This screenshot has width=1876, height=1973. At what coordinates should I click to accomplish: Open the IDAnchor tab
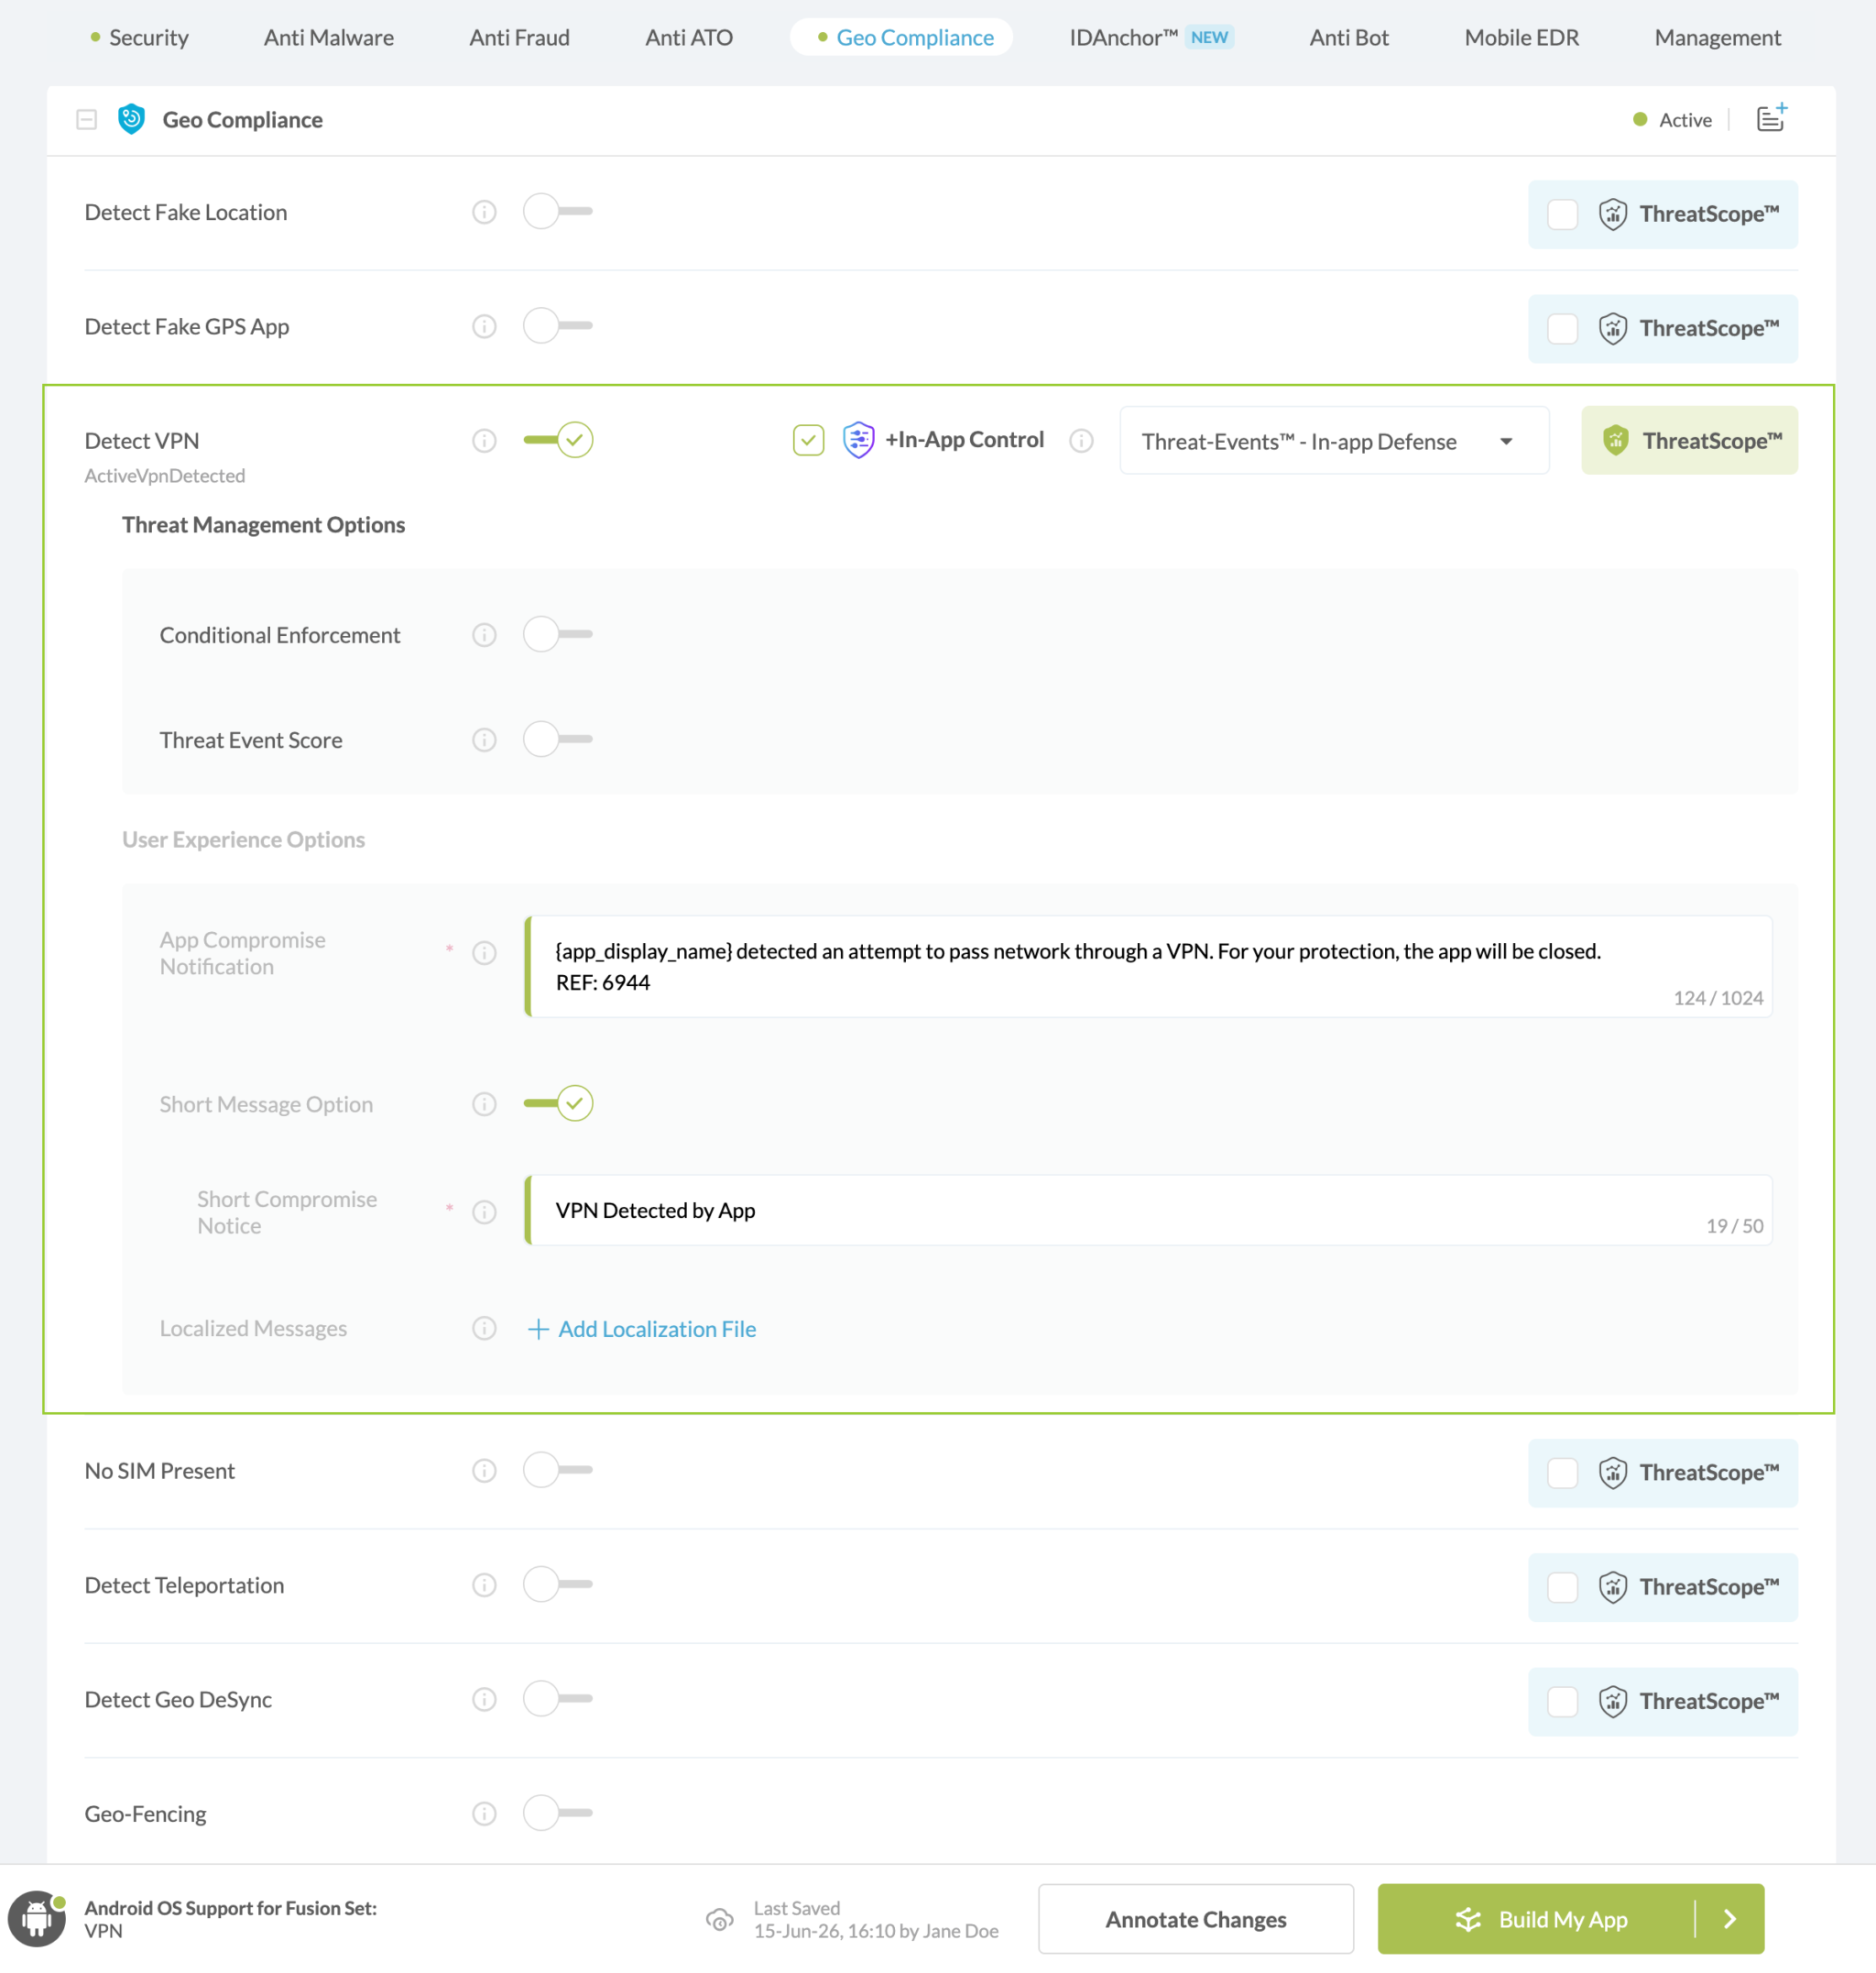coord(1151,37)
